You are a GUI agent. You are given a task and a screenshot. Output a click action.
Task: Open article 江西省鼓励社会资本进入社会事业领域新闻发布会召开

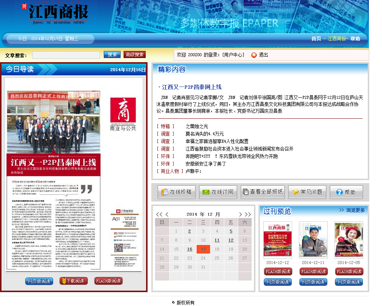pos(239,149)
